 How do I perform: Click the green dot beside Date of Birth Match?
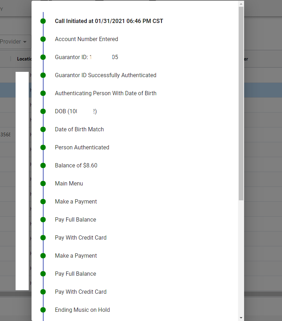[x=43, y=130]
